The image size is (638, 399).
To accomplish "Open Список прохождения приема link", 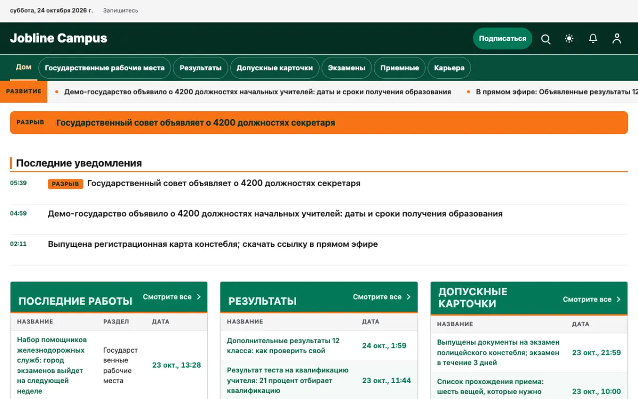I will pyautogui.click(x=490, y=386).
